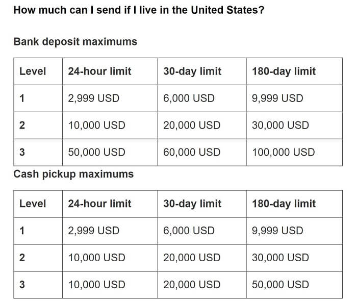Select cash pickup level 1 180-day 9,999 USD cell
The height and width of the screenshot is (301, 357).
[277, 231]
